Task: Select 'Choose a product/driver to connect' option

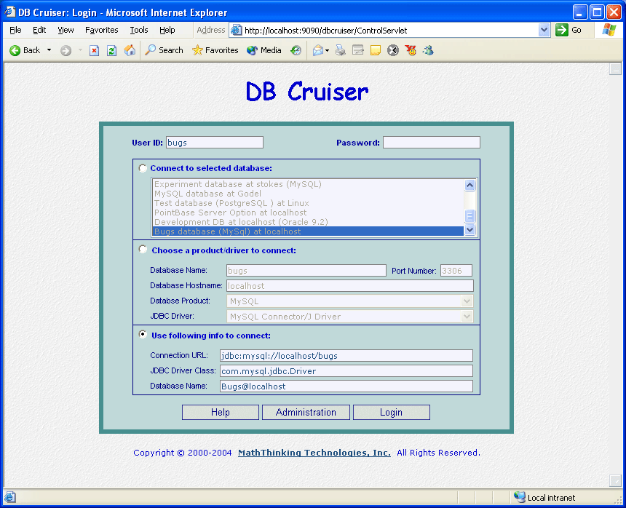Action: (x=143, y=250)
